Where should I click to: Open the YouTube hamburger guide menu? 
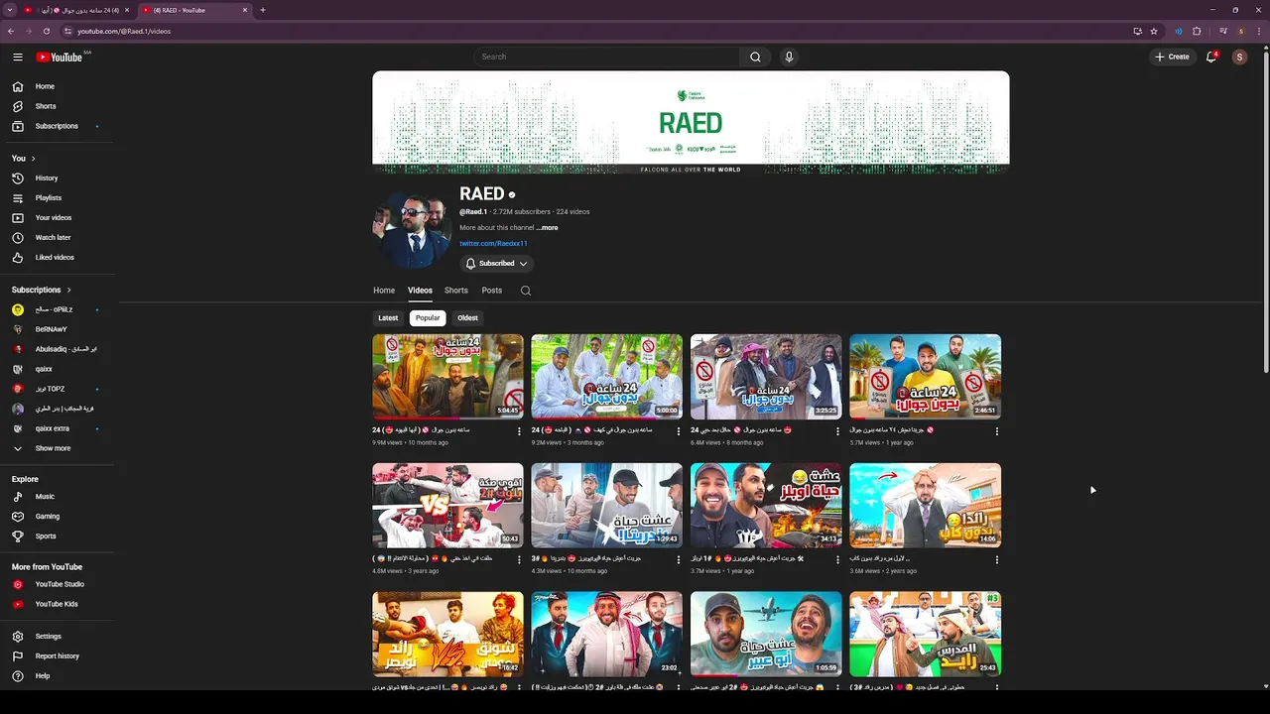pyautogui.click(x=18, y=57)
